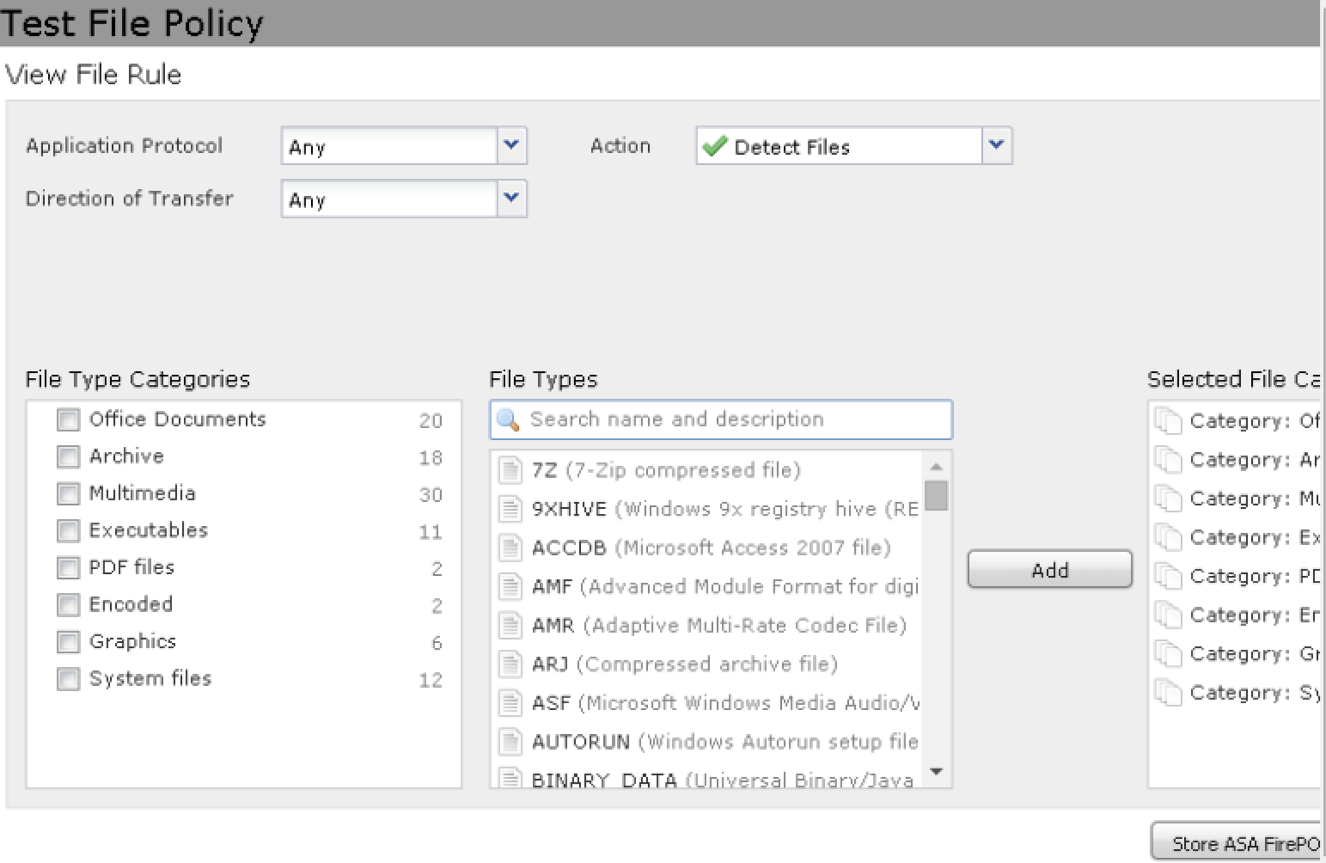Select the ARJ compressed archive file entry
This screenshot has height=863, width=1326.
click(684, 664)
